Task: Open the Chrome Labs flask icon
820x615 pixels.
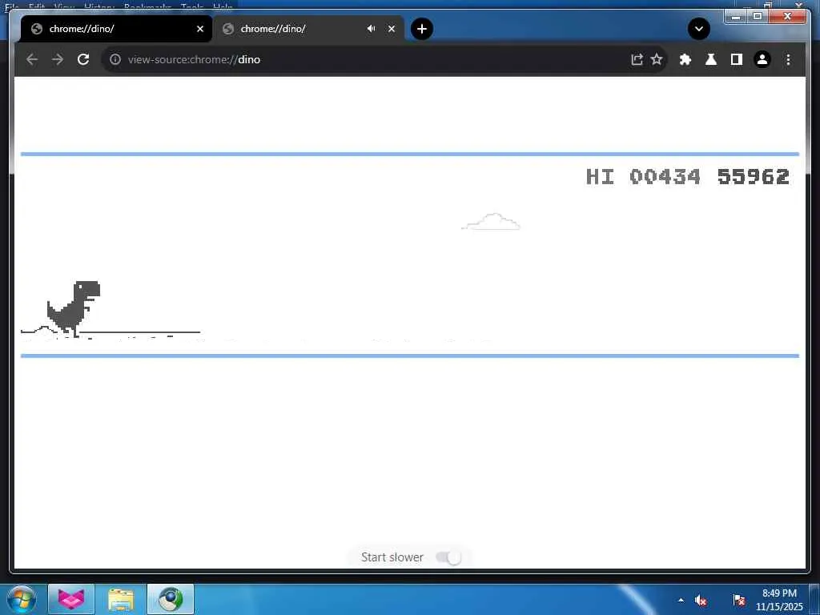Action: pos(711,59)
